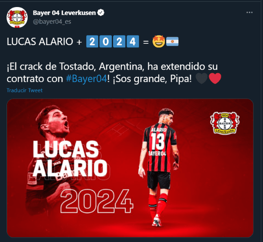Screen dimensions: 263x242
Task: Open the Lucas Alario 2024 image
Action: [x=130, y=168]
